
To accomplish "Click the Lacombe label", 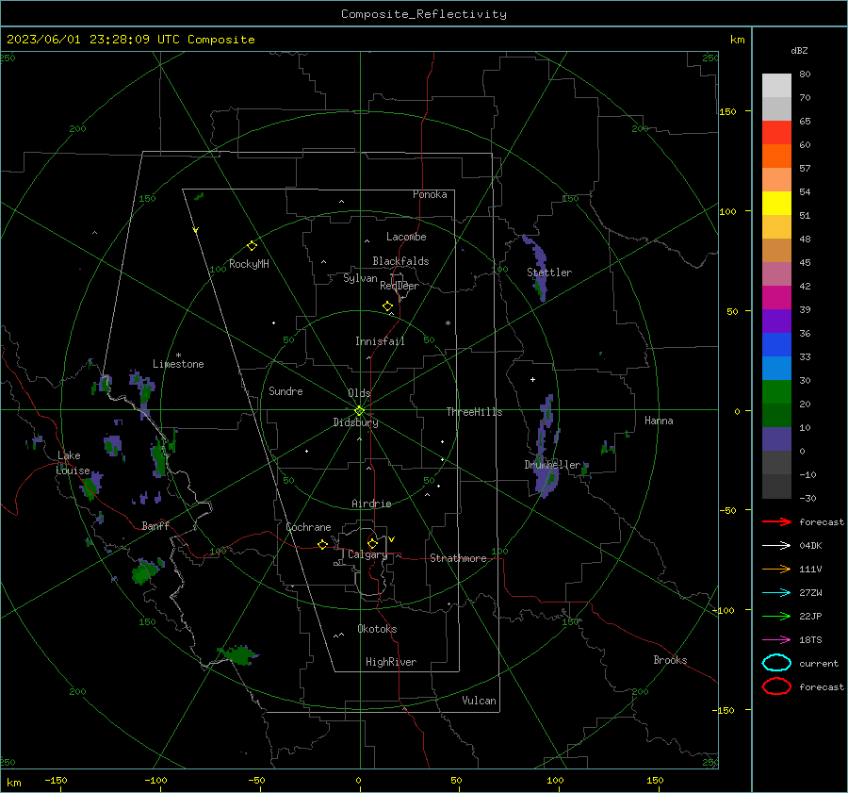I will click(406, 237).
